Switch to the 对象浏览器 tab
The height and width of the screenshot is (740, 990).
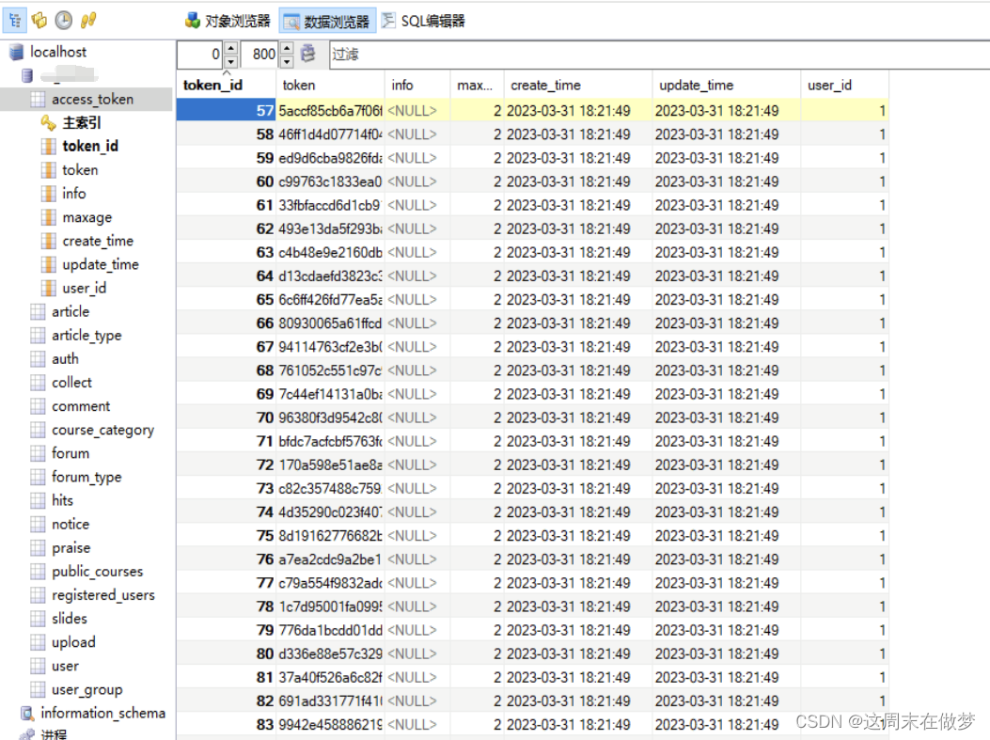point(228,21)
